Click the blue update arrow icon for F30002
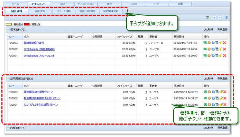The image size is (240, 137). 213,98
